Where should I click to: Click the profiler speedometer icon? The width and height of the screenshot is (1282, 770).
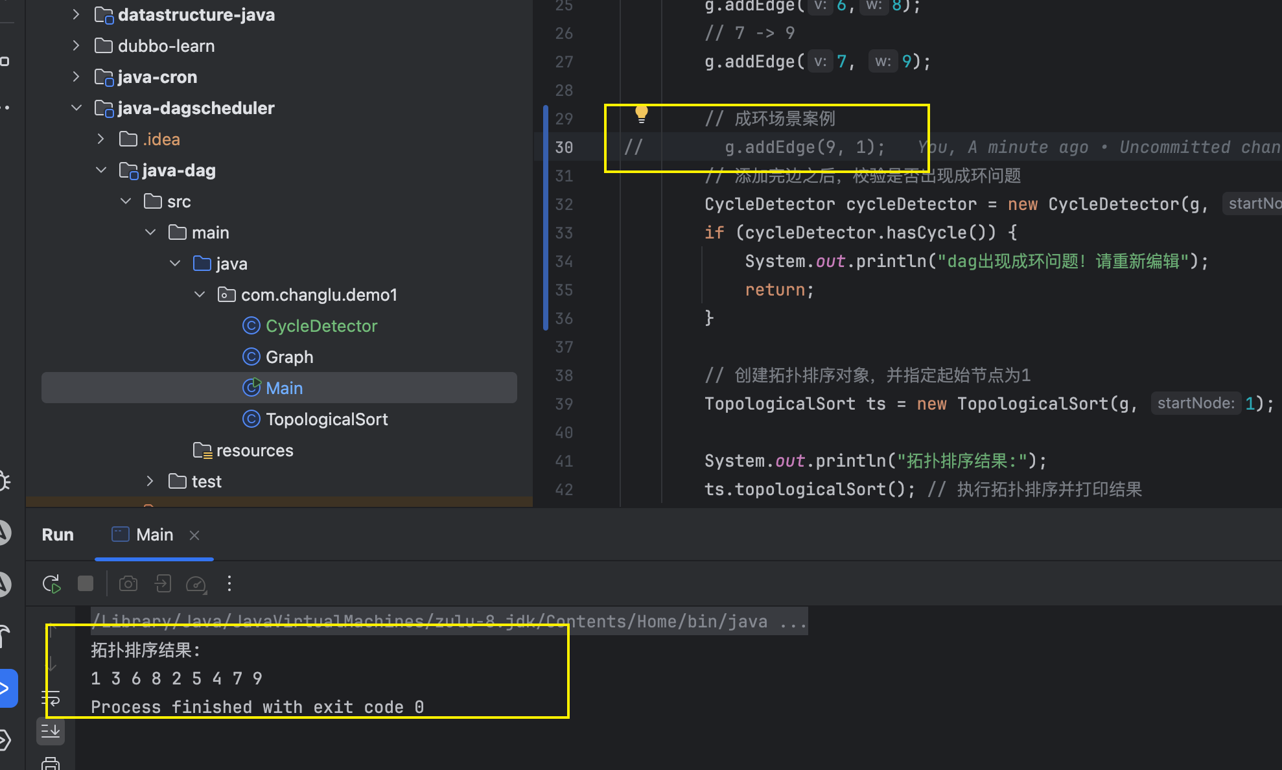[x=196, y=584]
